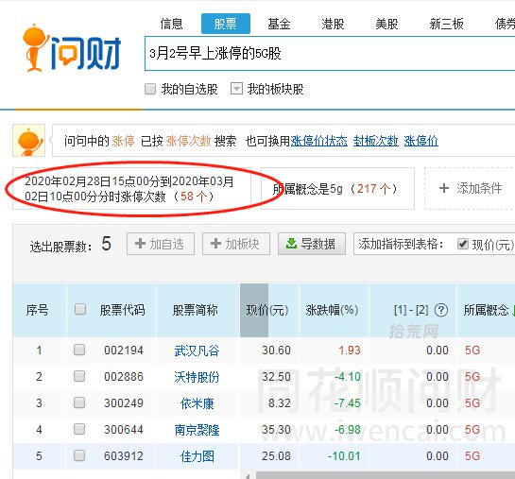Click the stock code 002194

(124, 351)
